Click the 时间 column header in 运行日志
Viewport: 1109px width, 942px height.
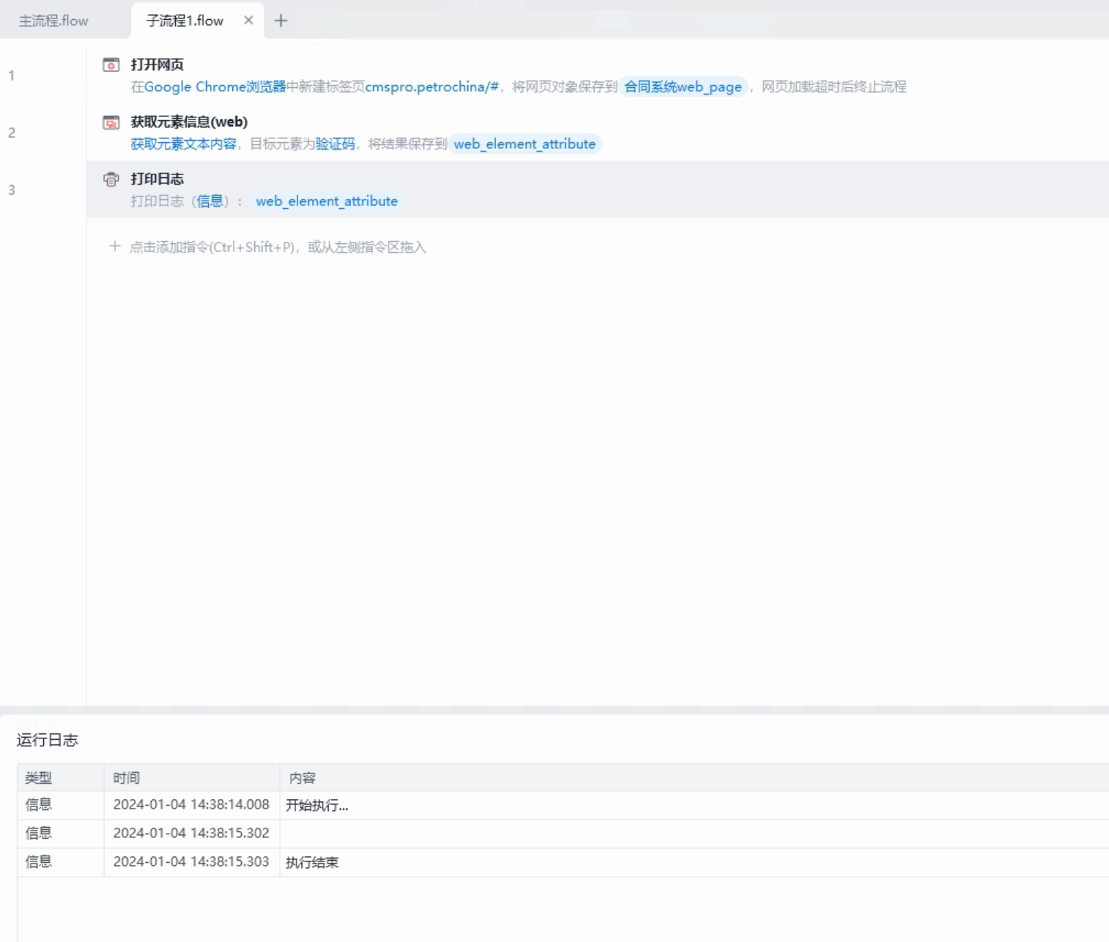[127, 778]
